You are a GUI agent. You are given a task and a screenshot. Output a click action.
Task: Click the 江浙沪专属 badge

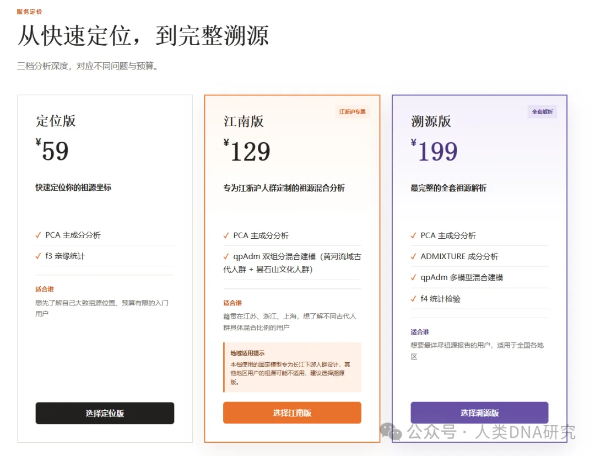[x=352, y=111]
